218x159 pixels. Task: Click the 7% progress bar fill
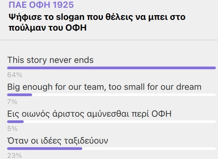20,95
